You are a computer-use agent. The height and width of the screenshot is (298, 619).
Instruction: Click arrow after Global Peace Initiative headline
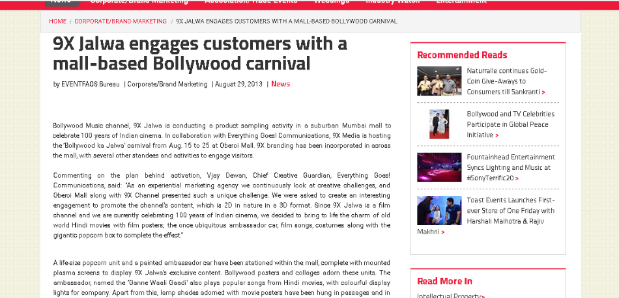pyautogui.click(x=497, y=135)
